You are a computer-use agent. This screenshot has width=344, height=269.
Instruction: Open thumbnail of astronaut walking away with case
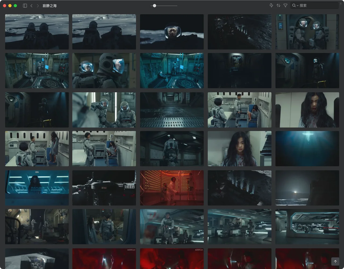[172, 149]
